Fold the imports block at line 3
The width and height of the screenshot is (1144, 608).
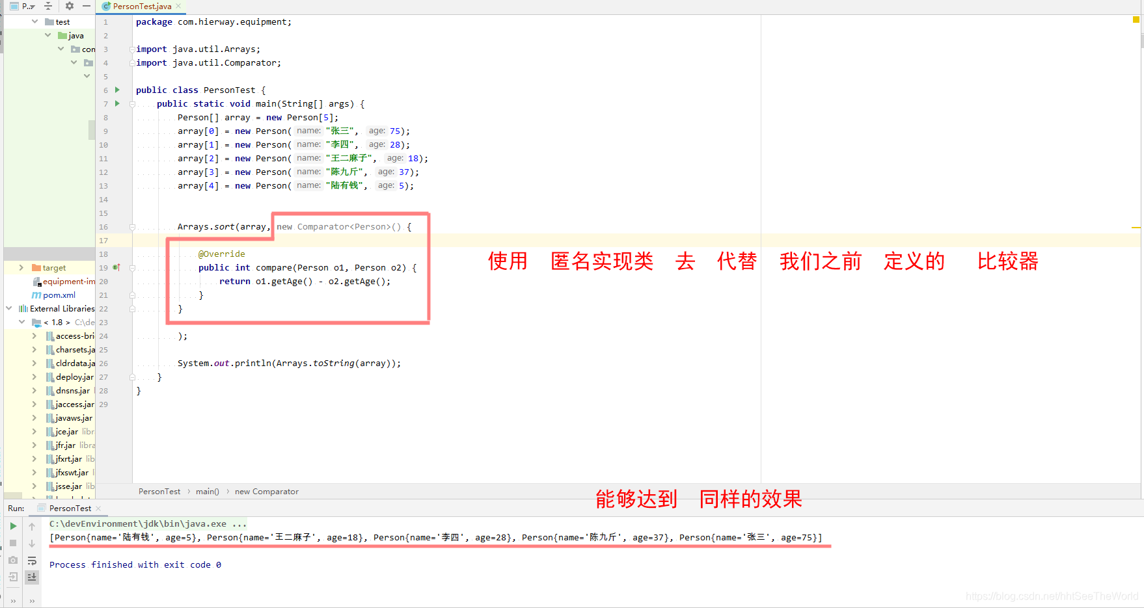[x=132, y=49]
